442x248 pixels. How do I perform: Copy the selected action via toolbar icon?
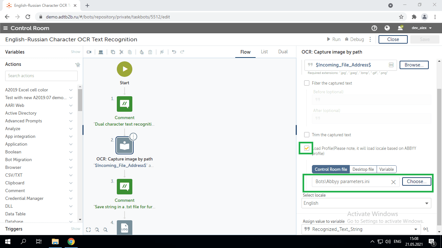pyautogui.click(x=113, y=52)
